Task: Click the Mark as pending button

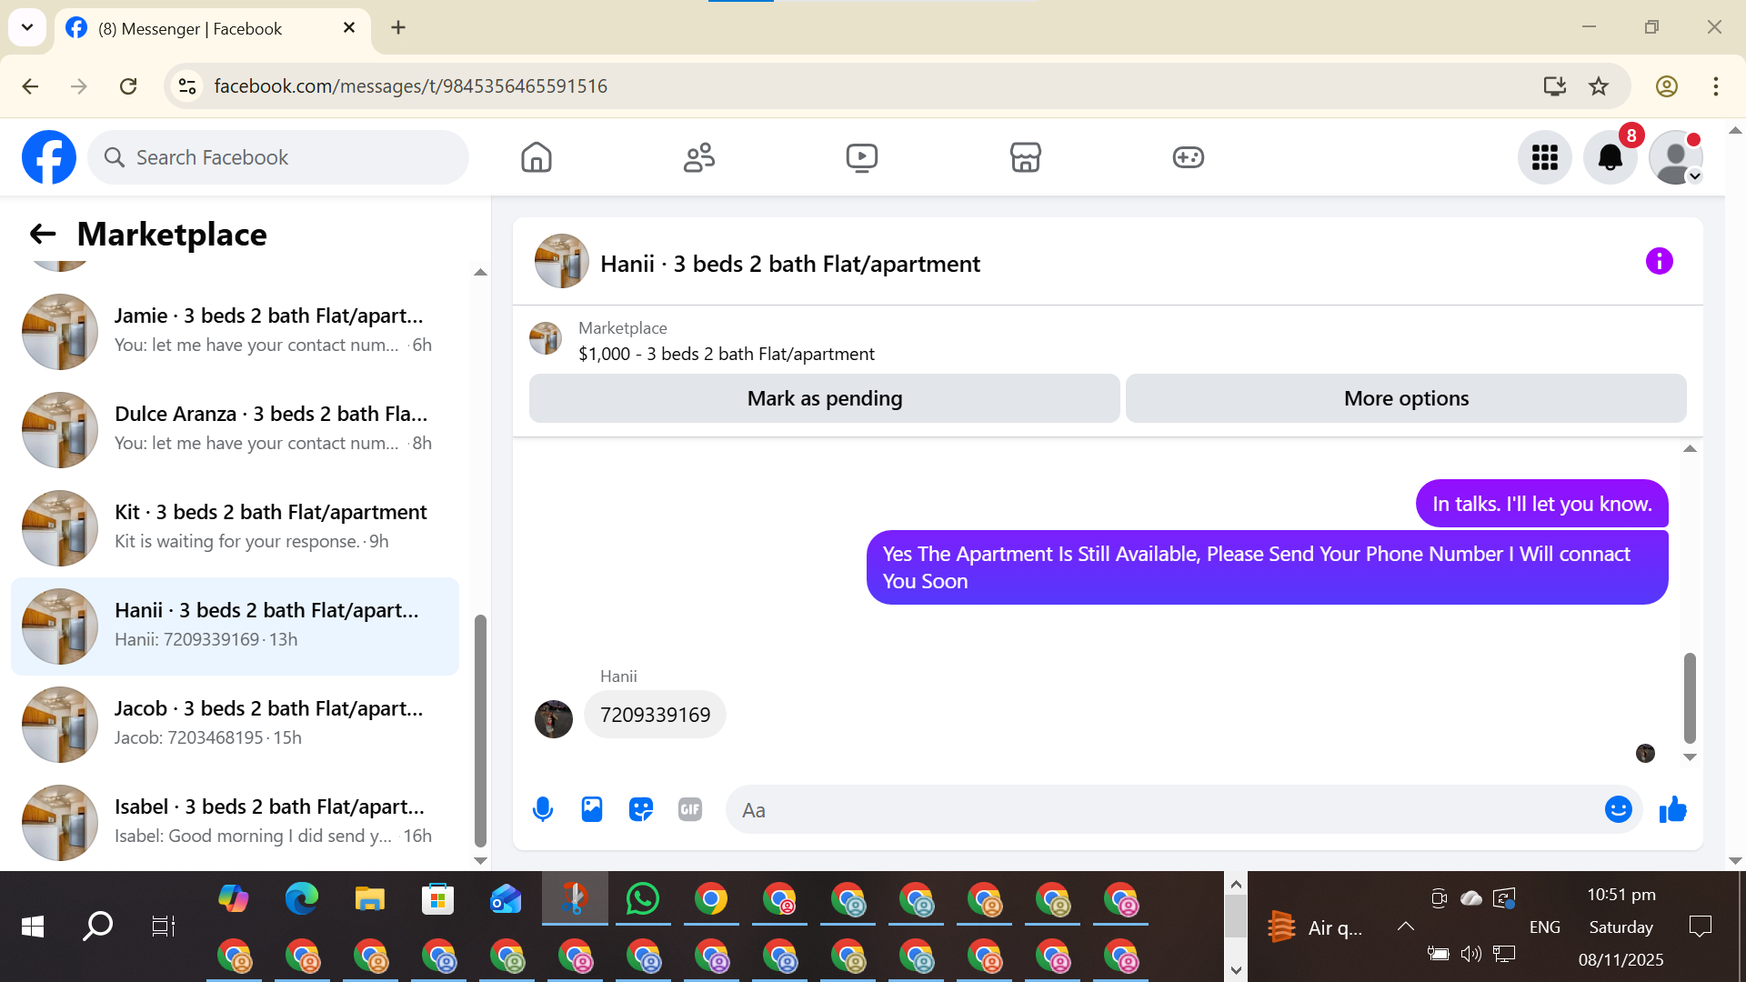Action: (824, 398)
